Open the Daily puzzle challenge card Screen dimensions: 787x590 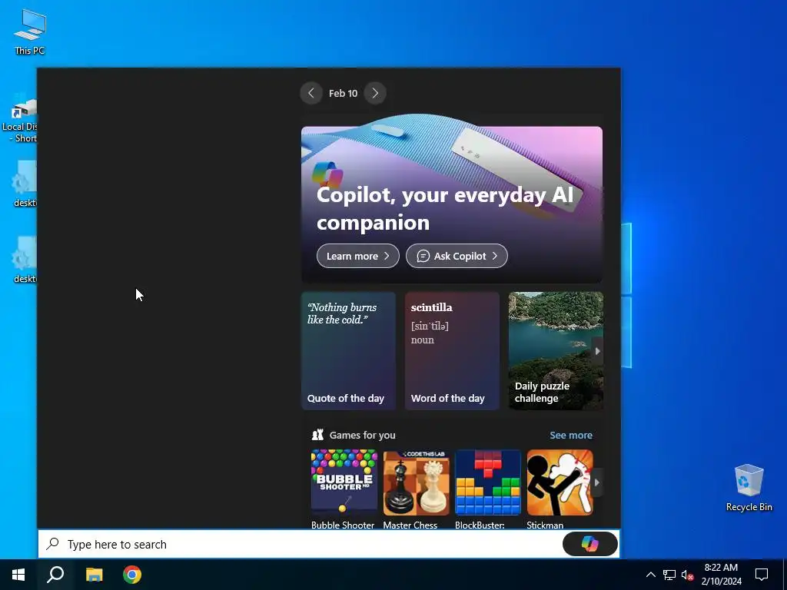point(556,350)
